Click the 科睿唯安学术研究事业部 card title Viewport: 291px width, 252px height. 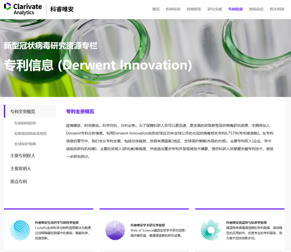click(x=148, y=225)
